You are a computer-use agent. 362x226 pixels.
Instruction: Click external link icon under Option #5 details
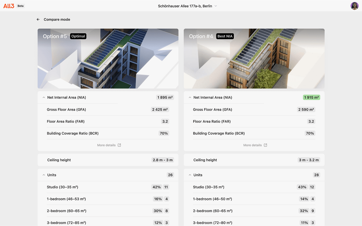pos(119,145)
